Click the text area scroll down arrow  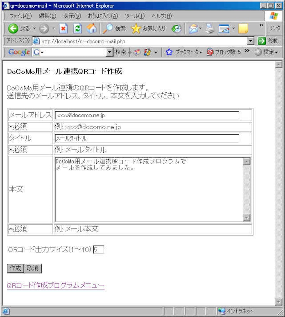tap(247, 218)
